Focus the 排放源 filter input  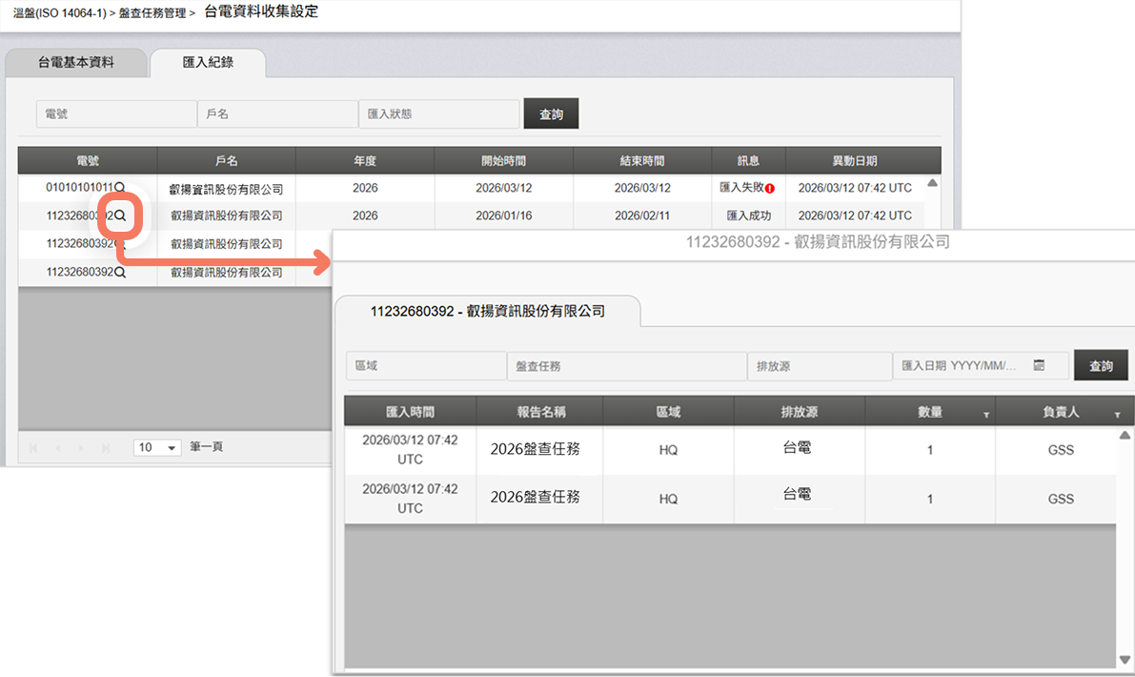click(x=820, y=366)
